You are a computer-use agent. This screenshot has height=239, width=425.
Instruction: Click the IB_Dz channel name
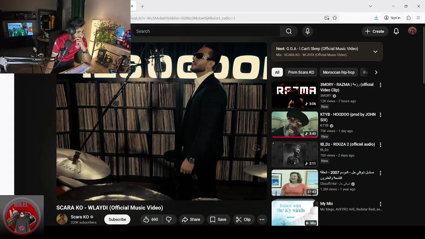[324, 150]
